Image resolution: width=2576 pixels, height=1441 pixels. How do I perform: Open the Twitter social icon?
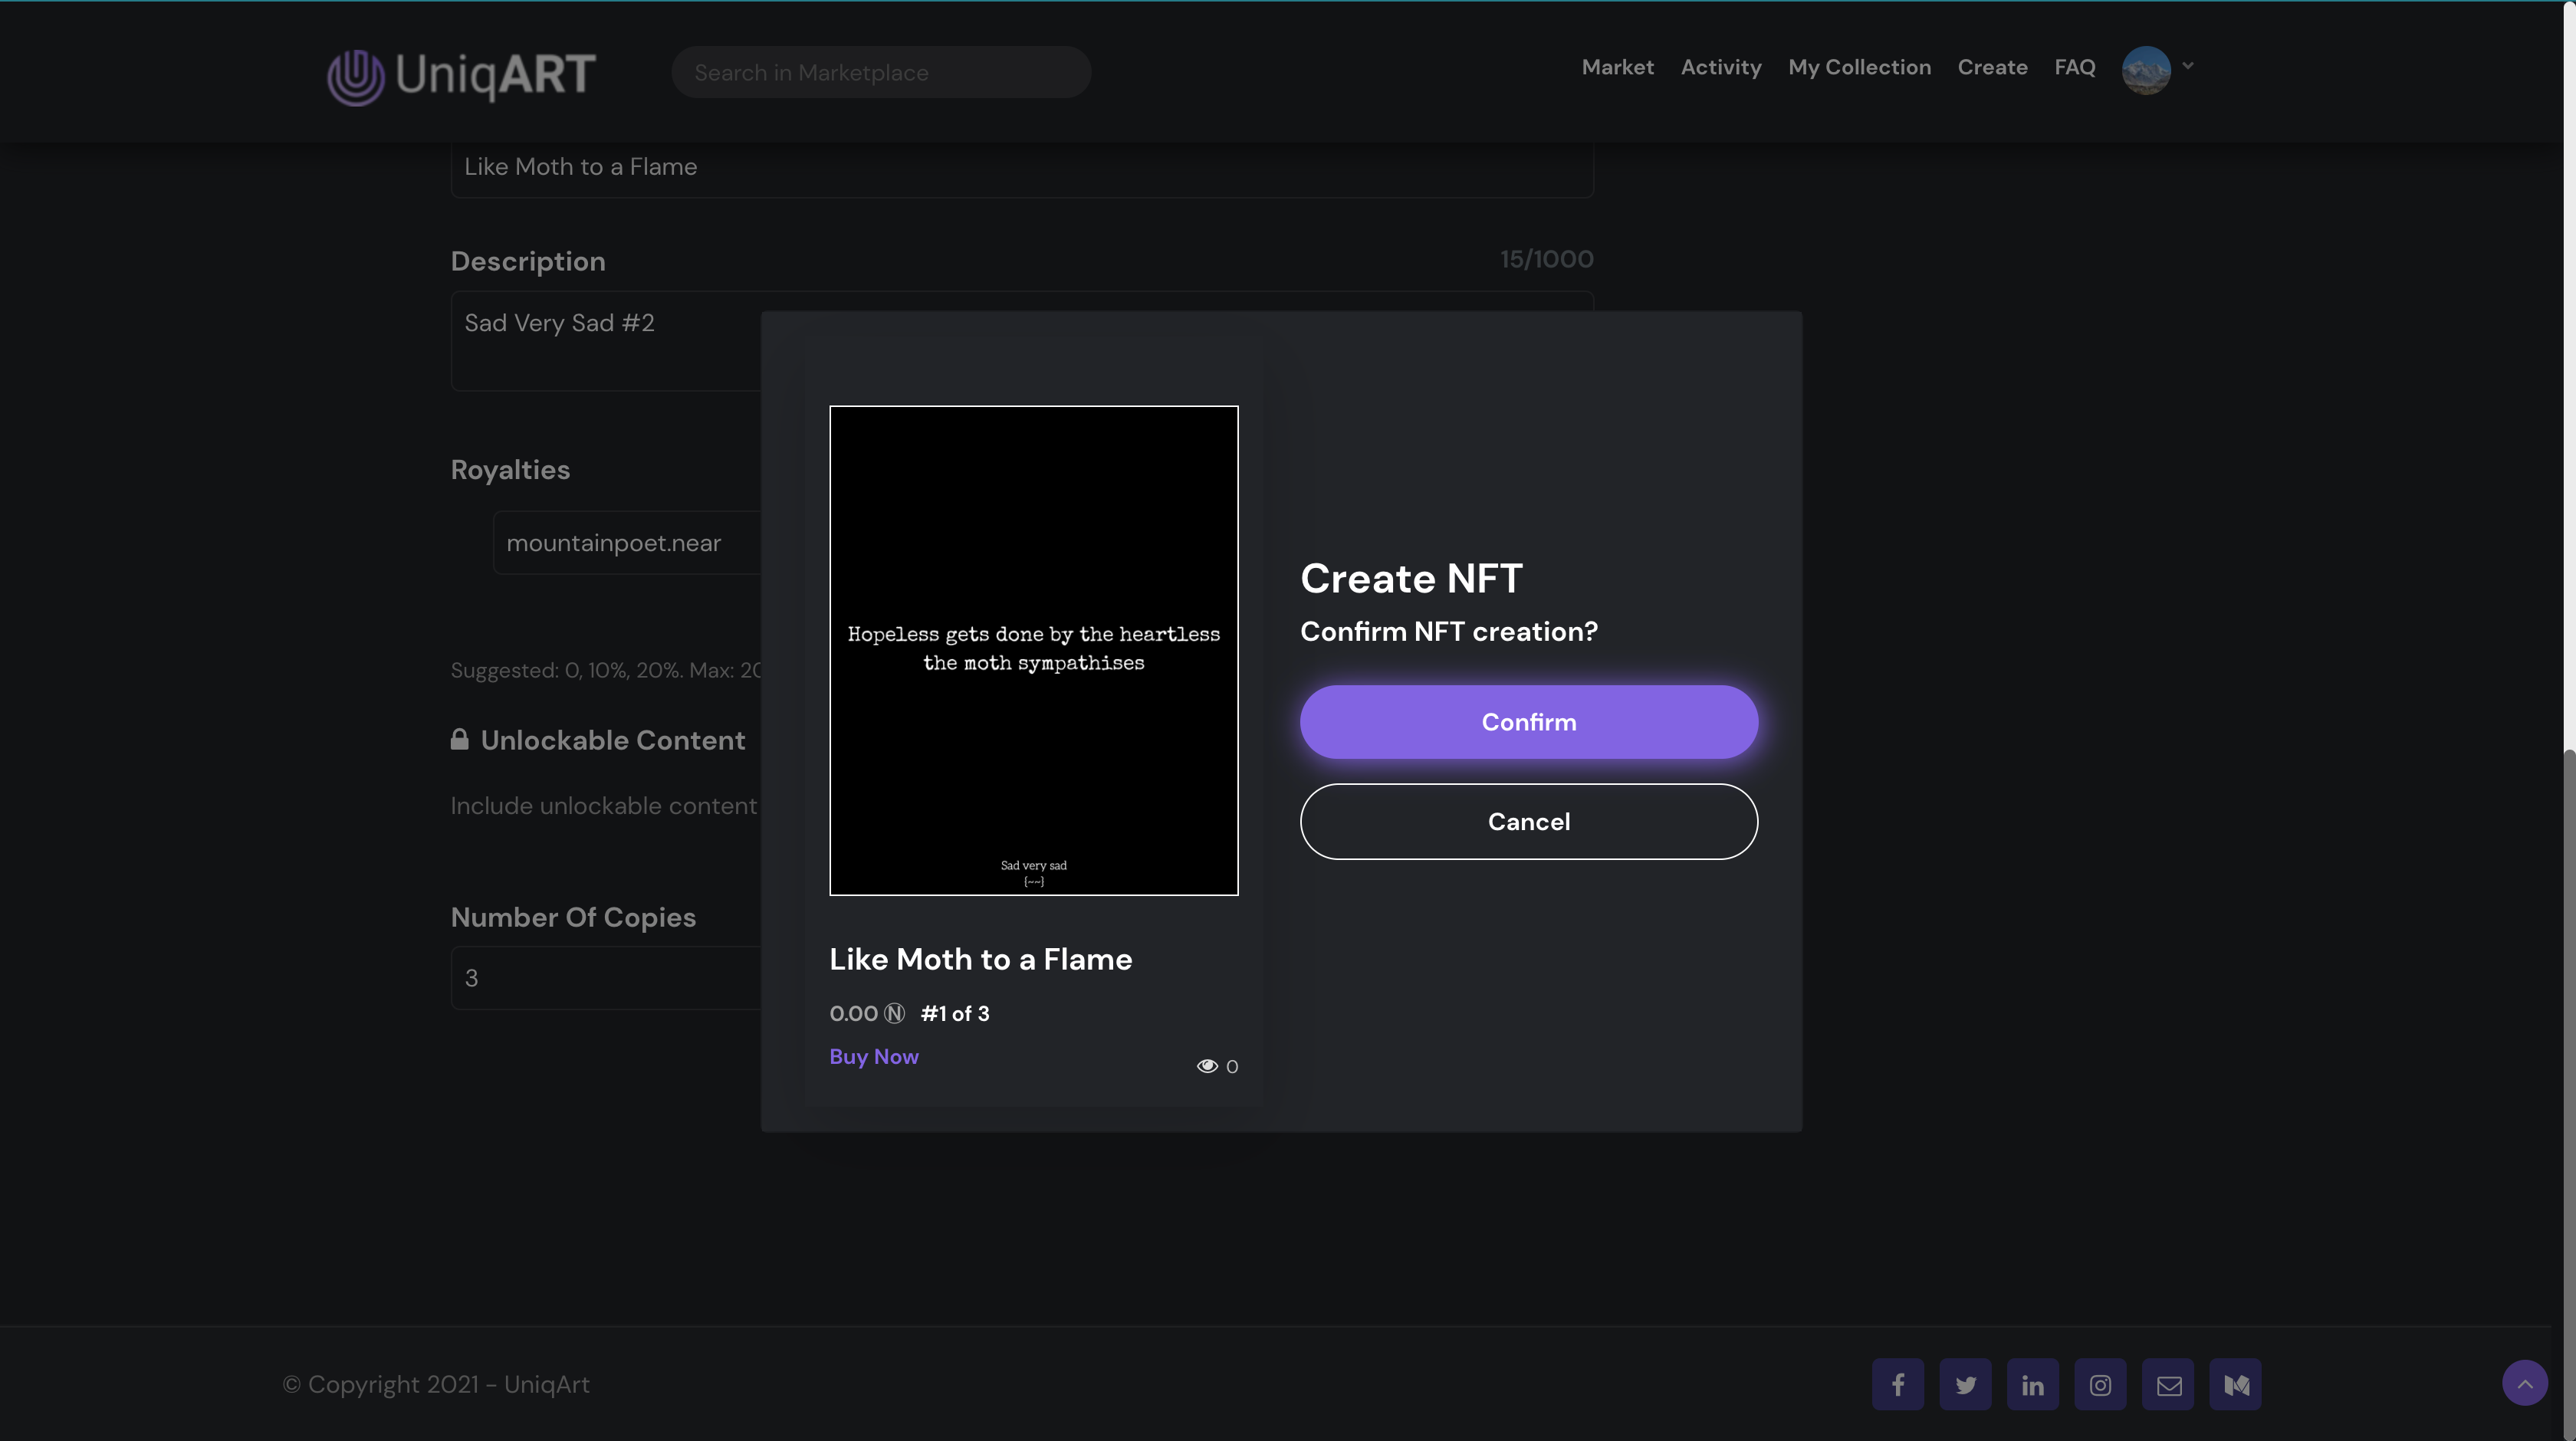pyautogui.click(x=1965, y=1384)
